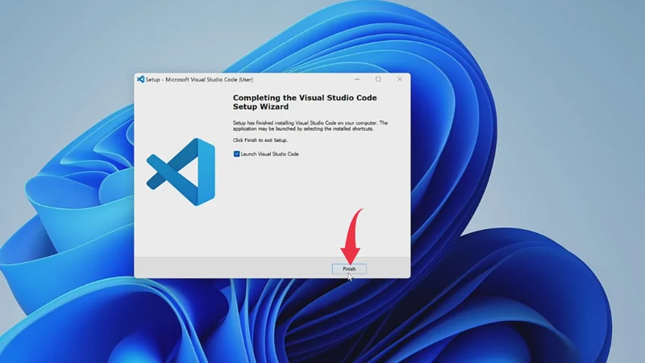
Task: Click blank dialog area below the checkbox
Action: point(306,202)
